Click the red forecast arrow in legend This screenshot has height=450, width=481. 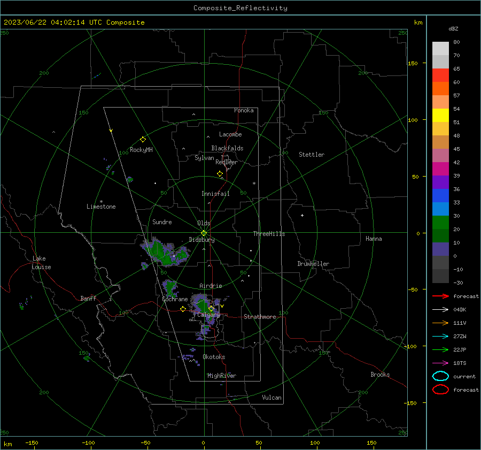(440, 296)
